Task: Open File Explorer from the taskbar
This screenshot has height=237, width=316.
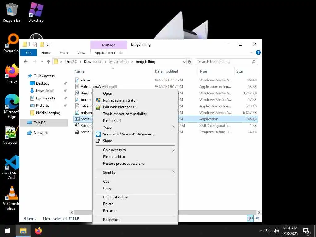Action: pos(23,231)
